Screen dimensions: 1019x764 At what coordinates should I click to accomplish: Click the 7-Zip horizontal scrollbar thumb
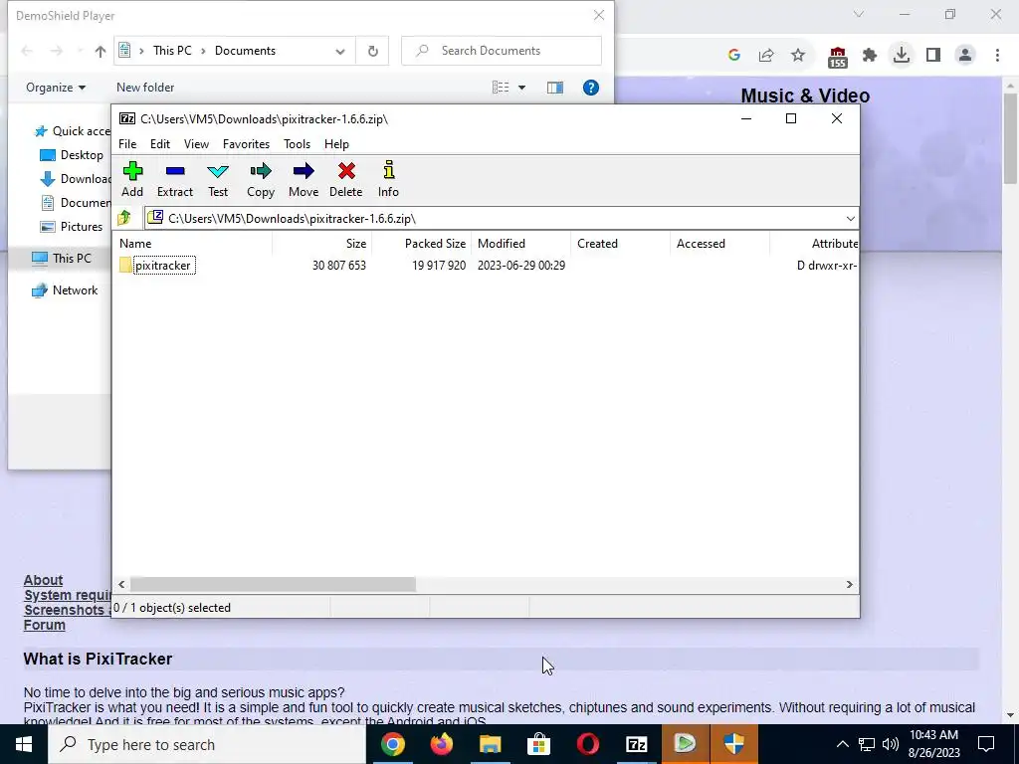(273, 585)
